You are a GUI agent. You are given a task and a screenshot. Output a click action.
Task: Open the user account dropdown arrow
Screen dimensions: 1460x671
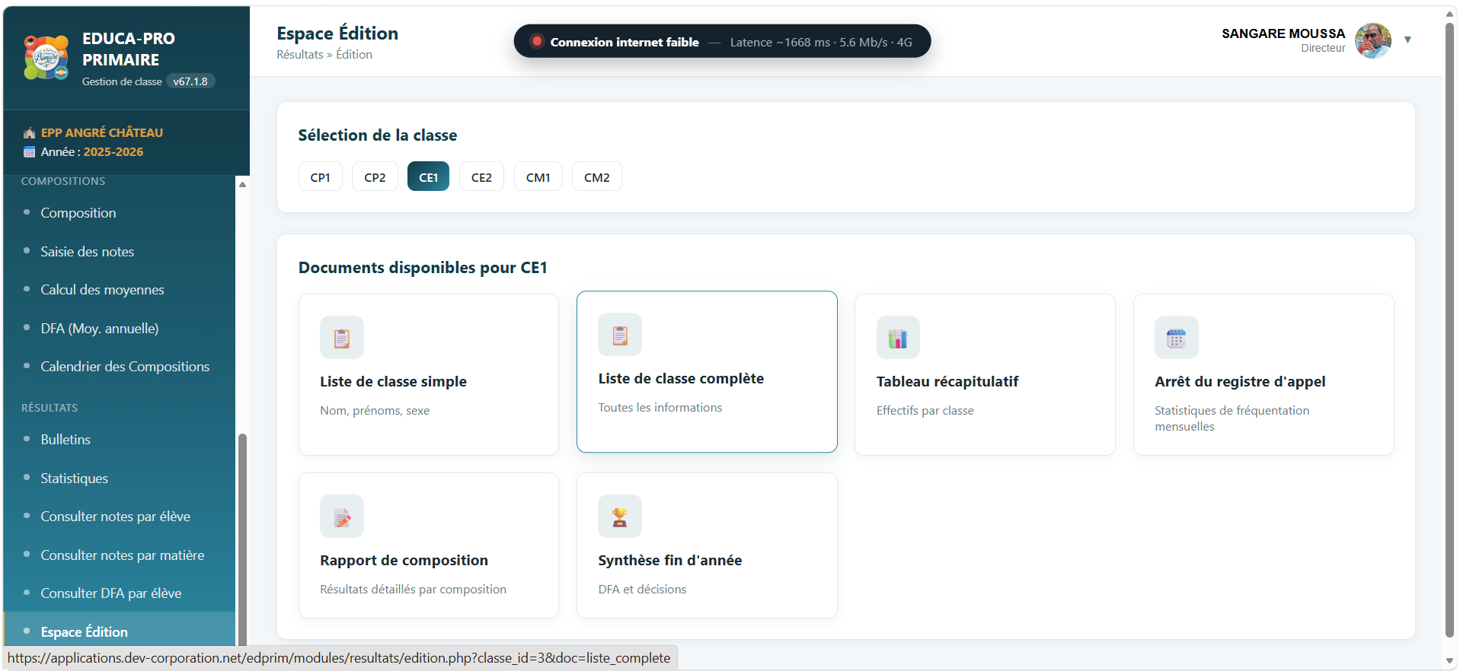[x=1408, y=40]
